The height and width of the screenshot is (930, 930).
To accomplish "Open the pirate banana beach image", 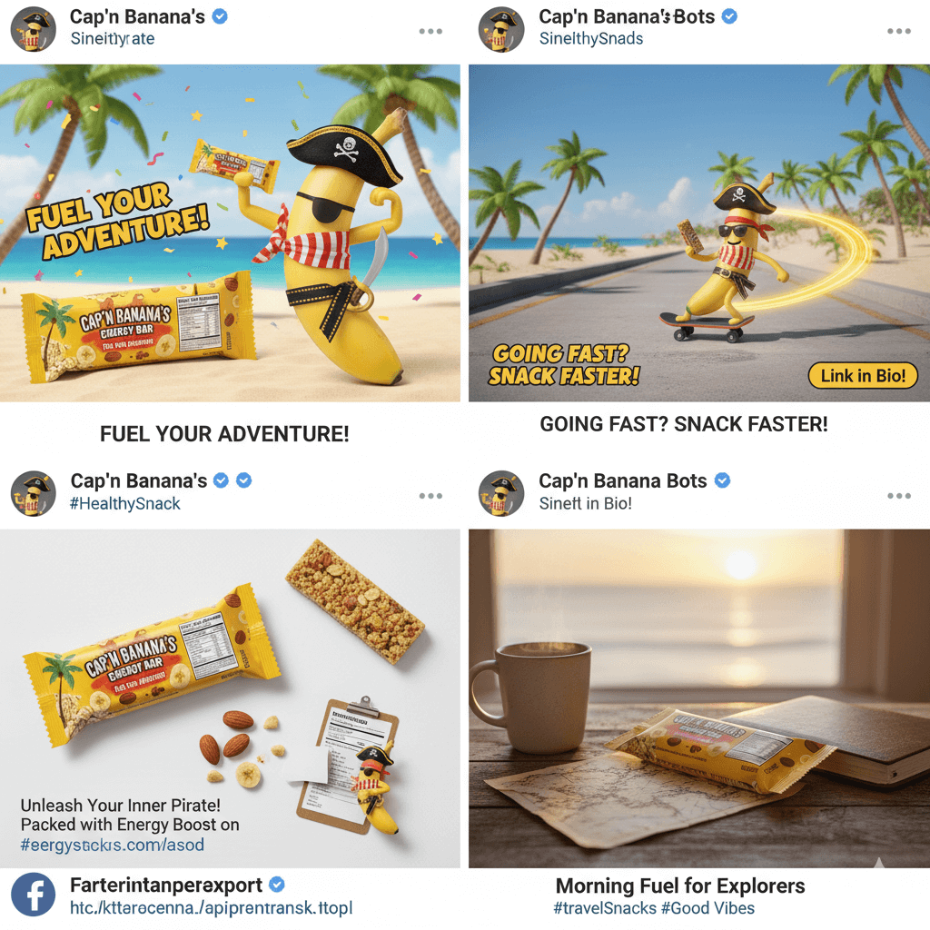I will [230, 233].
